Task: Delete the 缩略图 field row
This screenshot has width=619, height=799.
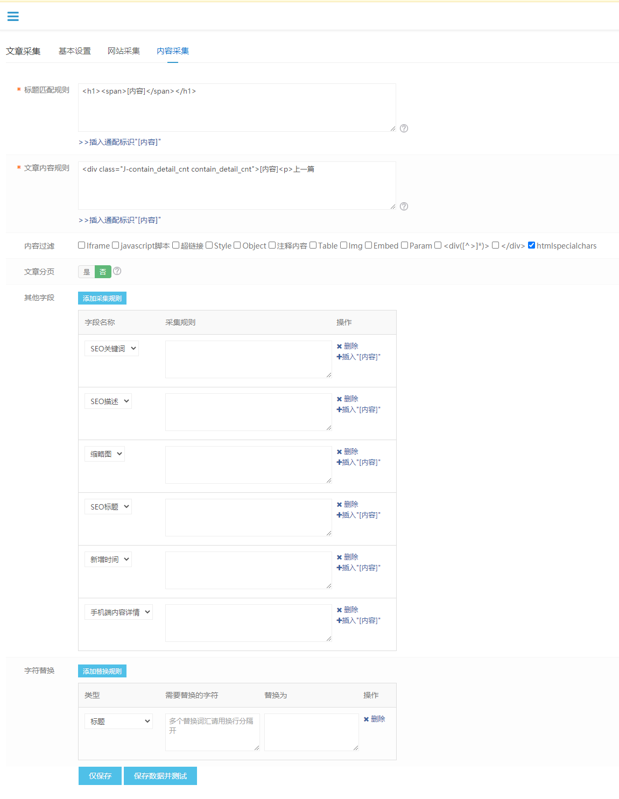Action: (x=347, y=451)
